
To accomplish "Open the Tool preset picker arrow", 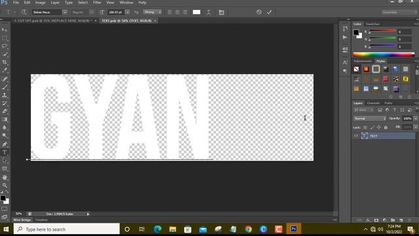I will click(x=14, y=12).
